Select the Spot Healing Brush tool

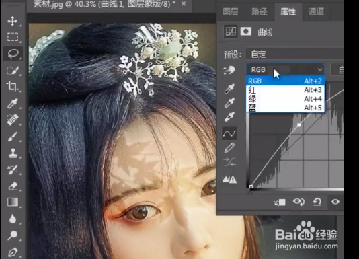13,120
